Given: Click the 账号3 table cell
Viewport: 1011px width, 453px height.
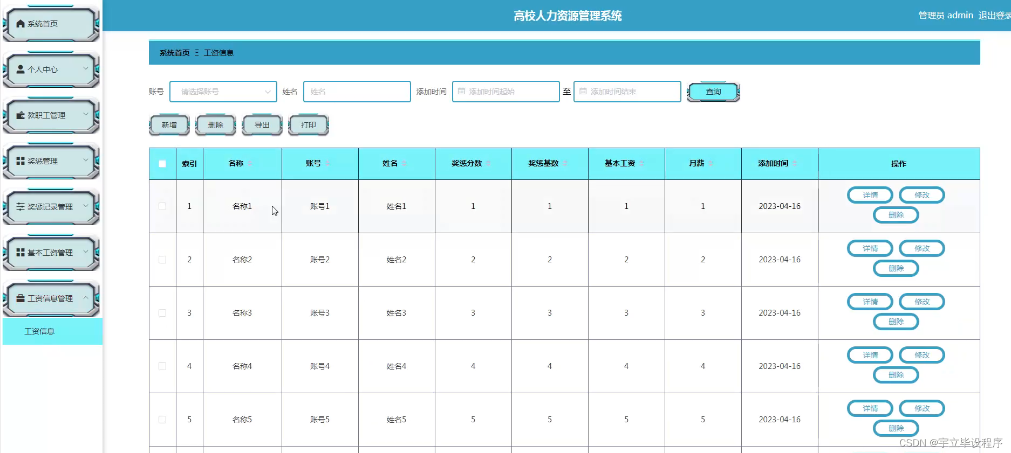Looking at the screenshot, I should pos(320,313).
